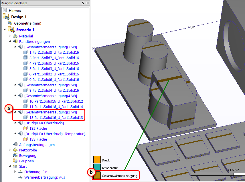Click the cube icon of 13 Part1.Solid16_U_Part1.Solid13
This screenshot has height=182, width=245.
point(25,117)
